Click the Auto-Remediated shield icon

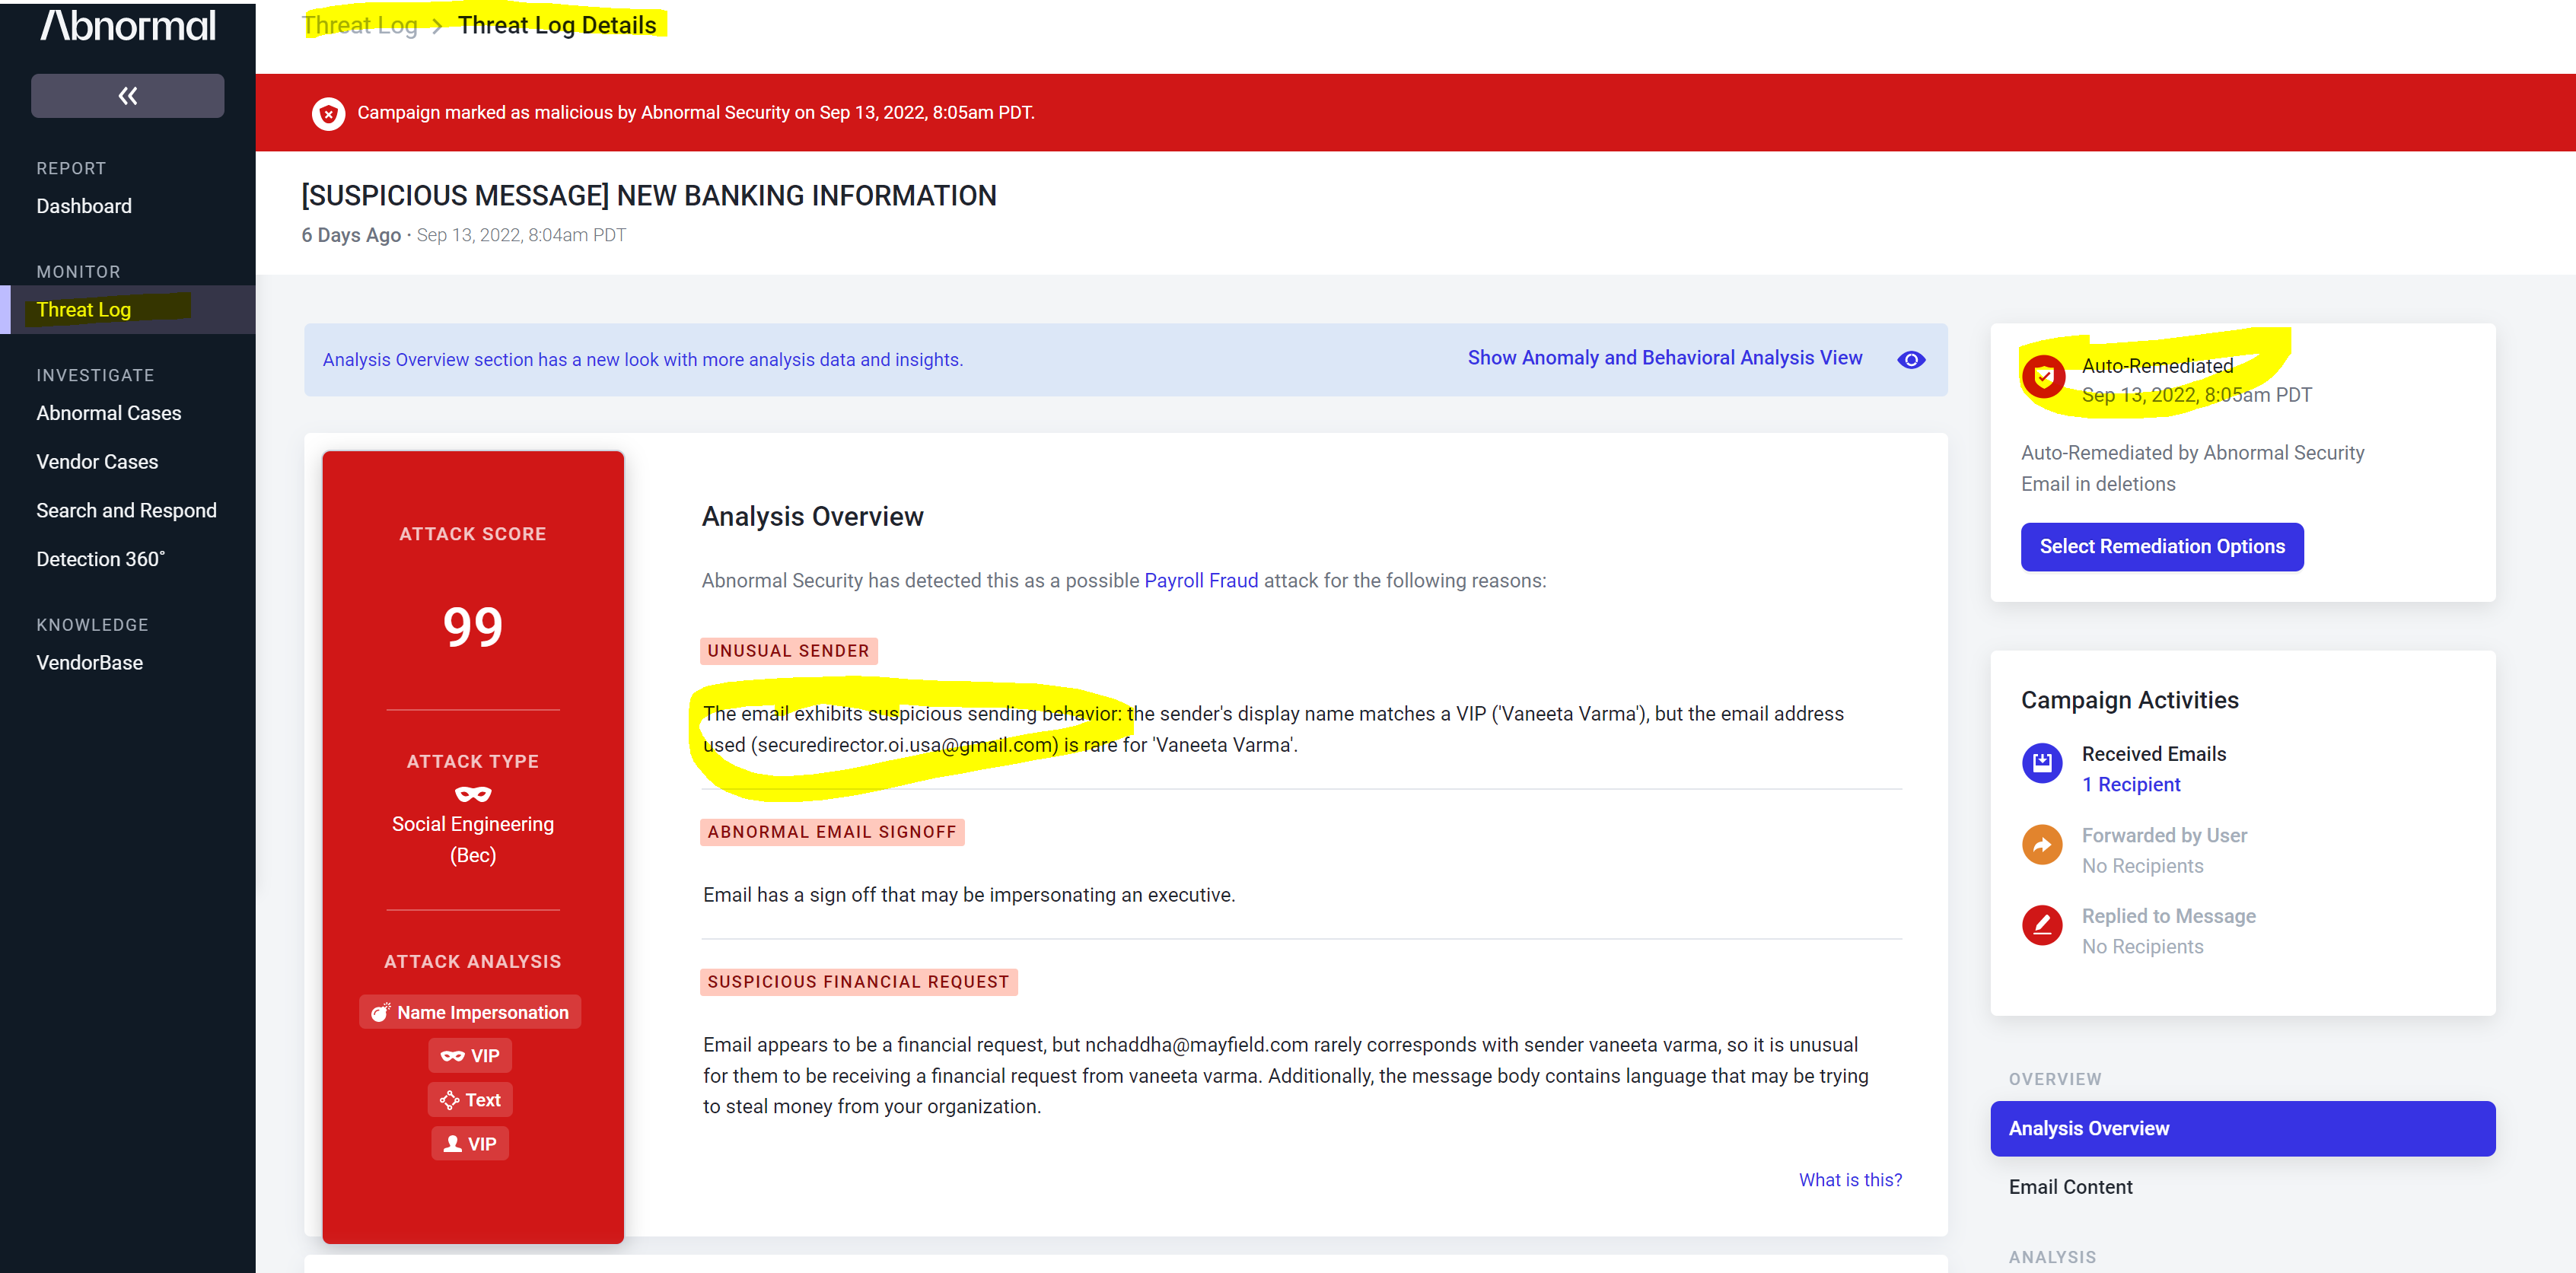[x=2043, y=377]
